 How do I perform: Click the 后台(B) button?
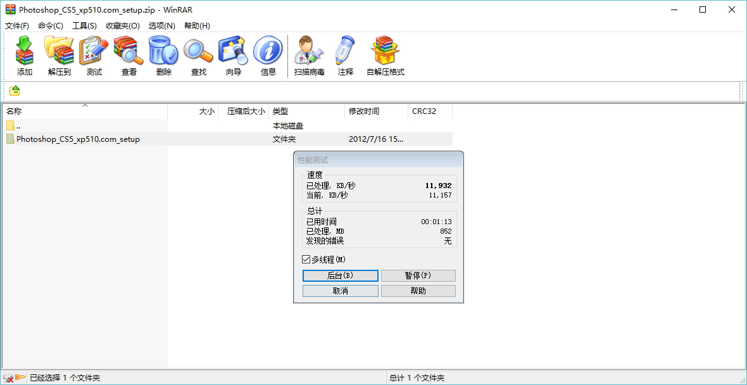click(x=340, y=276)
